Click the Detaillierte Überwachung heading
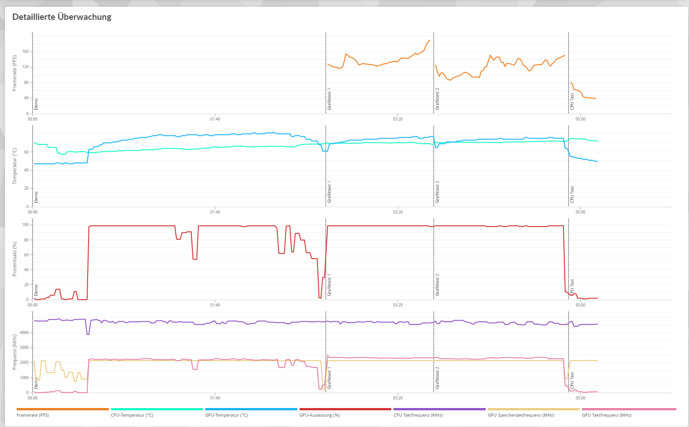Viewport: 689px width, 427px height. coord(62,17)
